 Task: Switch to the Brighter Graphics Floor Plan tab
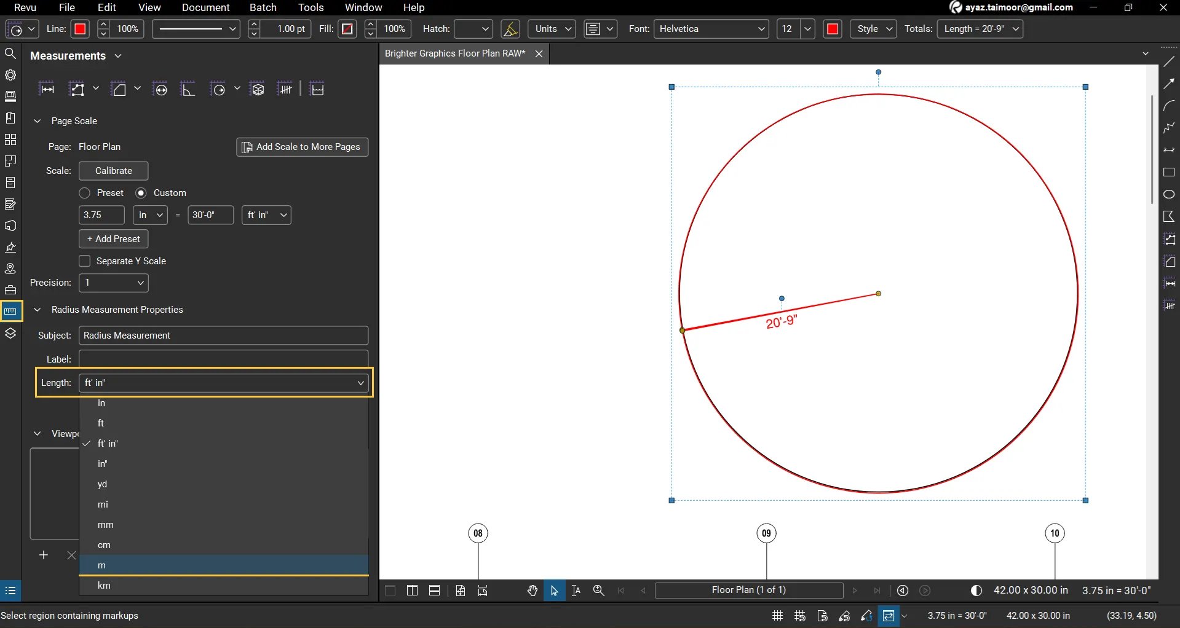455,53
